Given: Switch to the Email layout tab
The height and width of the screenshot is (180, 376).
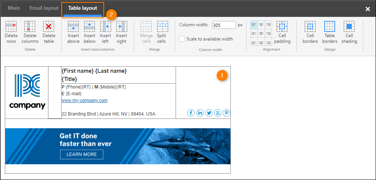Looking at the screenshot, I should point(44,8).
